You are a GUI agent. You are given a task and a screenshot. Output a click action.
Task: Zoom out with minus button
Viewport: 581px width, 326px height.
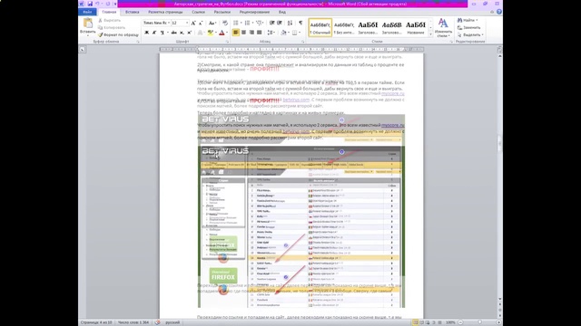click(460, 322)
